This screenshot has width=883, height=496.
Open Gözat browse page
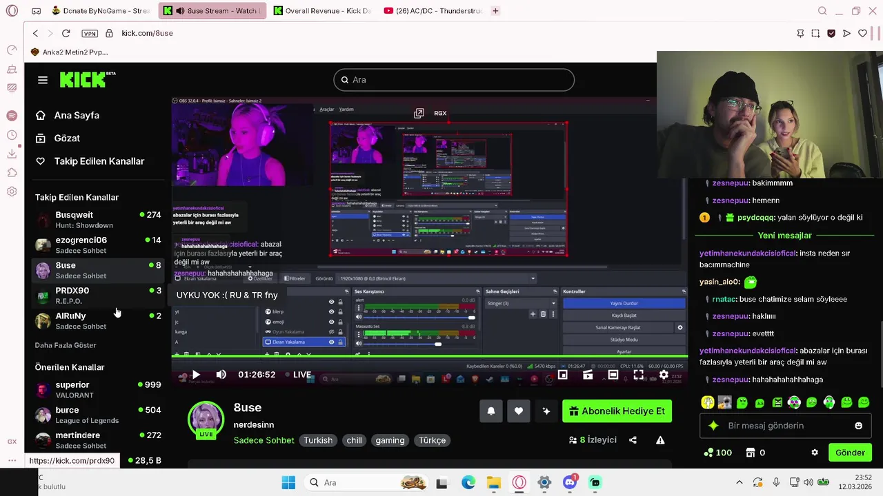click(x=58, y=138)
